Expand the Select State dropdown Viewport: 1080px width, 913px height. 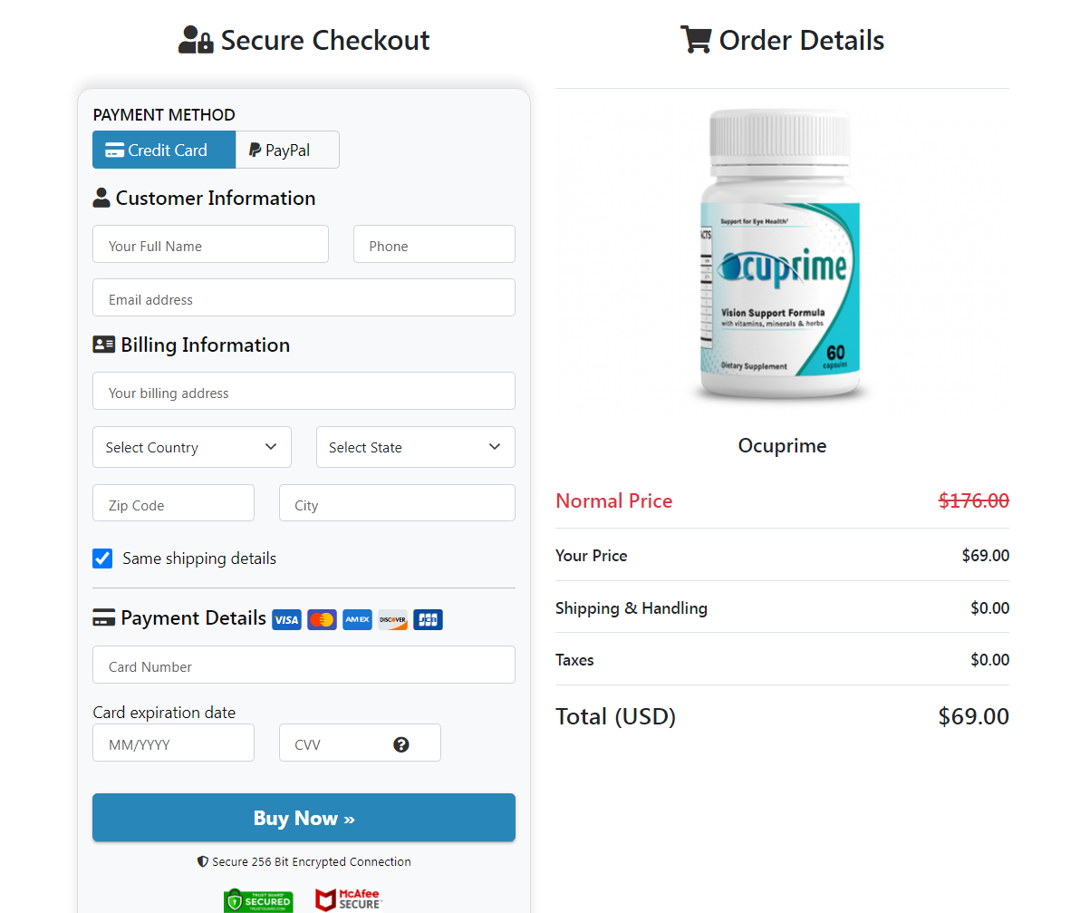pyautogui.click(x=415, y=447)
